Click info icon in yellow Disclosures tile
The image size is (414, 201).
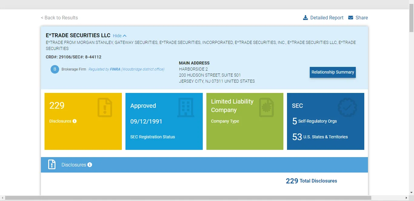pyautogui.click(x=75, y=121)
